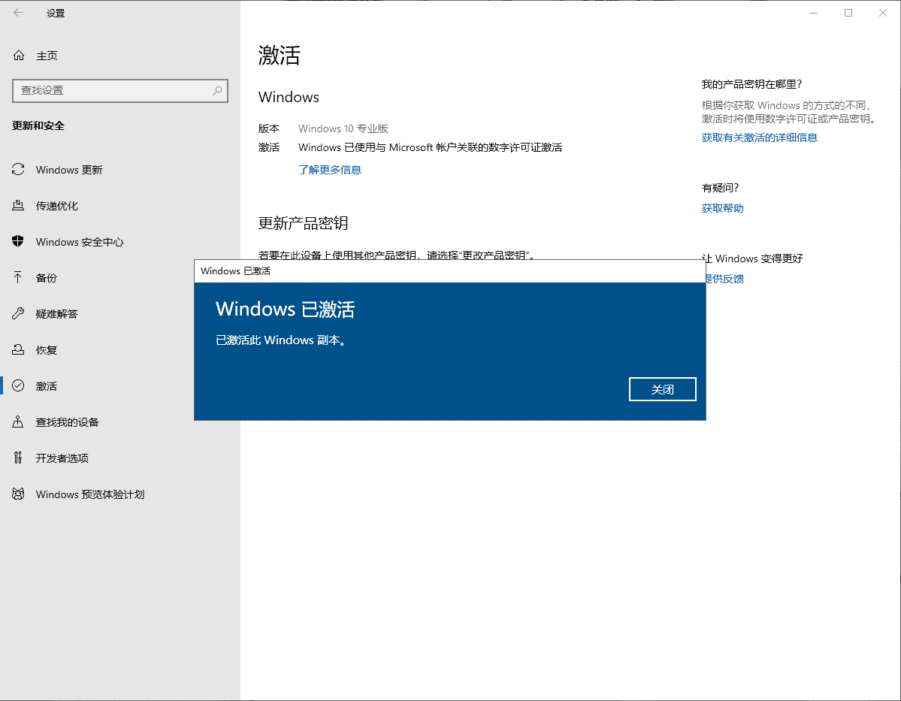Minimize the Settings window
This screenshot has height=701, width=901.
point(814,13)
